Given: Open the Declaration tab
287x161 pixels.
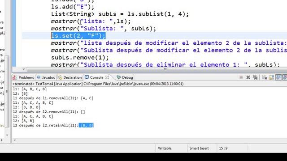Looking at the screenshot, I should 70,77.
